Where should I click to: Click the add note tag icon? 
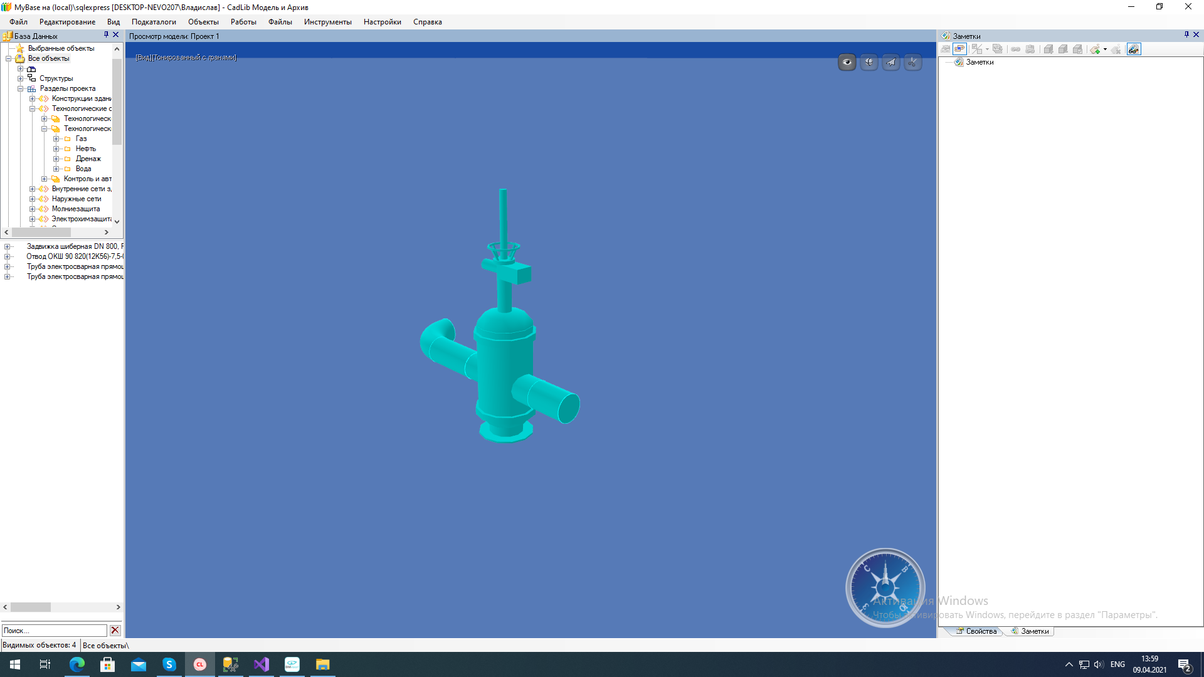point(1095,50)
